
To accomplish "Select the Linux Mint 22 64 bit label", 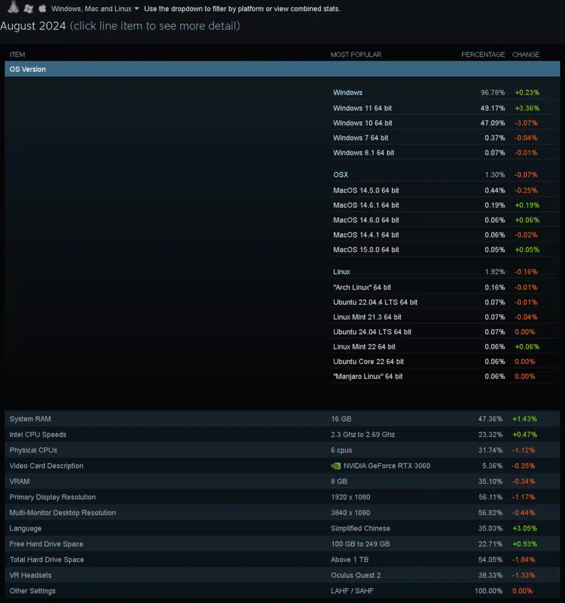I will pos(364,347).
